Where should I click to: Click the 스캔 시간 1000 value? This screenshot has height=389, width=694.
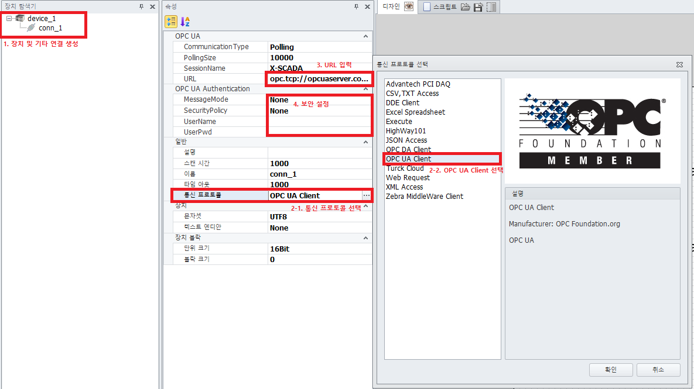tap(320, 164)
